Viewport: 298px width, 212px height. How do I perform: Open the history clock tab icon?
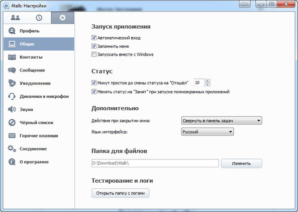tap(39, 18)
